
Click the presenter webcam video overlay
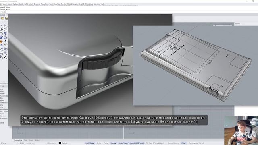pos(241,130)
